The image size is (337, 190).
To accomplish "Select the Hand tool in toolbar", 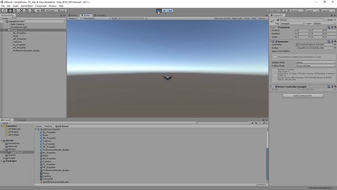I will pos(5,11).
